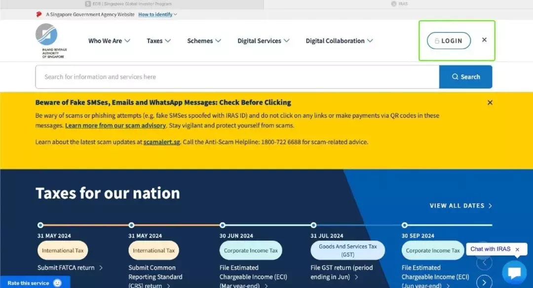Open the Who We Are menu

[x=109, y=41]
